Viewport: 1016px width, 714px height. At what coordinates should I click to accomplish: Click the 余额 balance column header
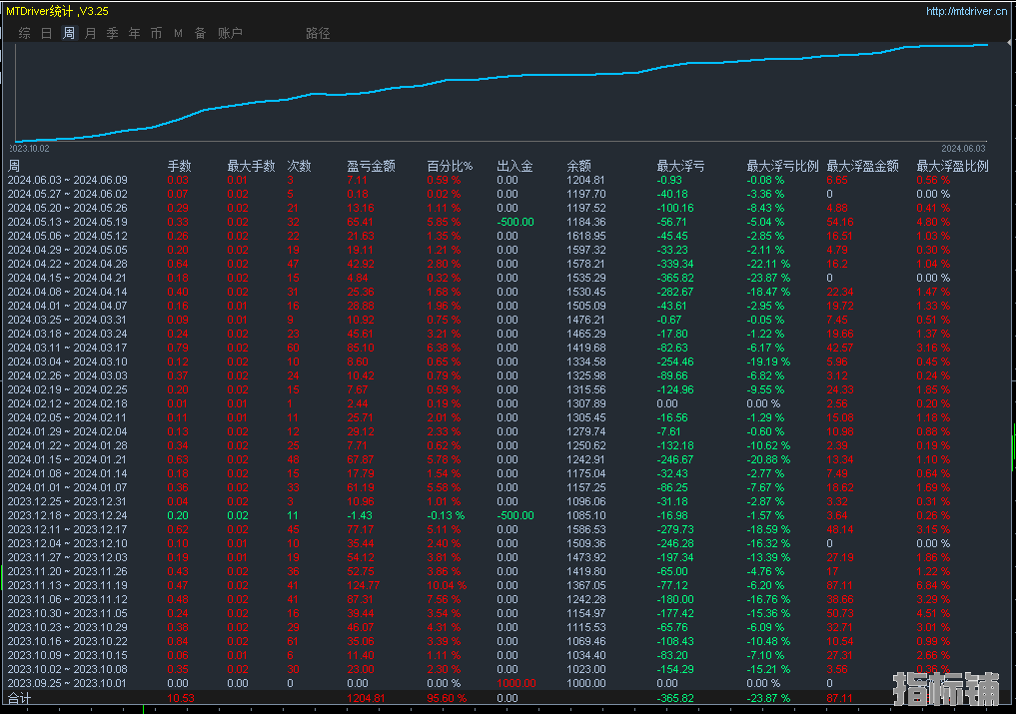coord(578,166)
